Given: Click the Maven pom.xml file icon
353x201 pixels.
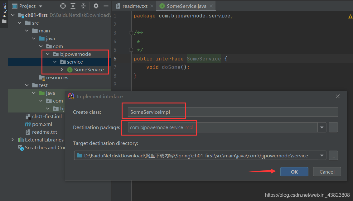Looking at the screenshot, I should pos(28,124).
